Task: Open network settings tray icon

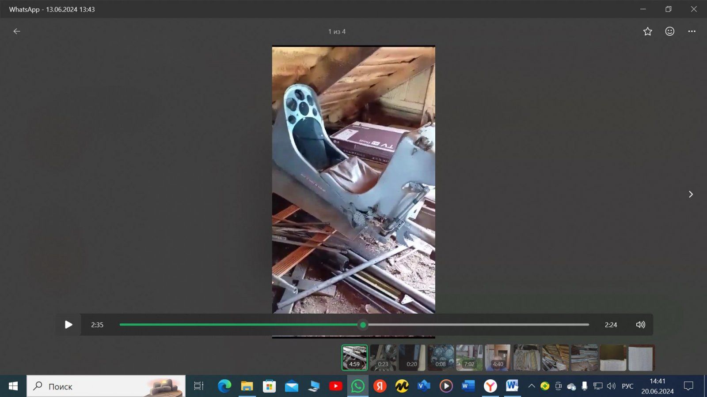Action: pyautogui.click(x=598, y=386)
